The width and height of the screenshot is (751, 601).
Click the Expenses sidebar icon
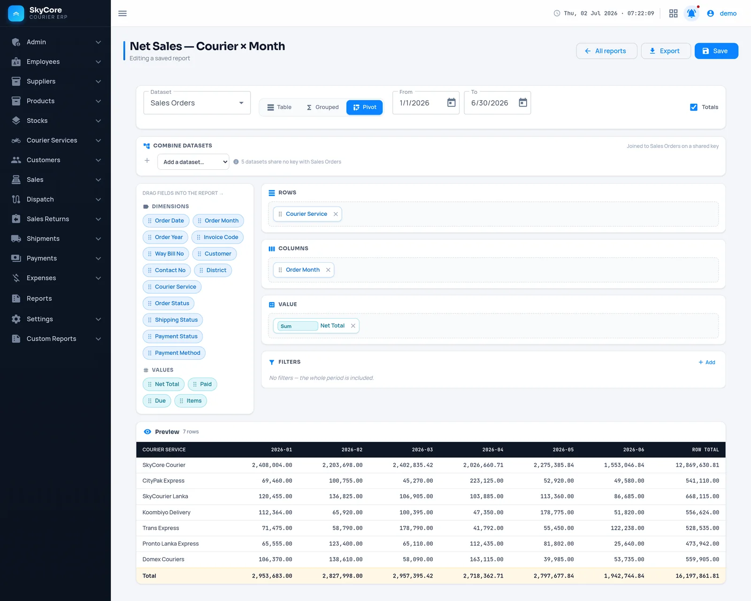(16, 278)
